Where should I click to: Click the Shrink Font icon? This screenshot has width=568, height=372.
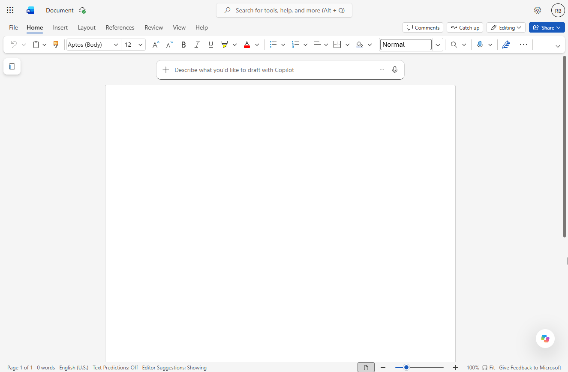(x=170, y=45)
